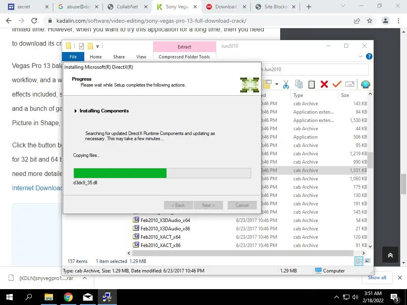The width and height of the screenshot is (407, 305).
Task: Open the Home ribbon tab
Action: coord(96,57)
